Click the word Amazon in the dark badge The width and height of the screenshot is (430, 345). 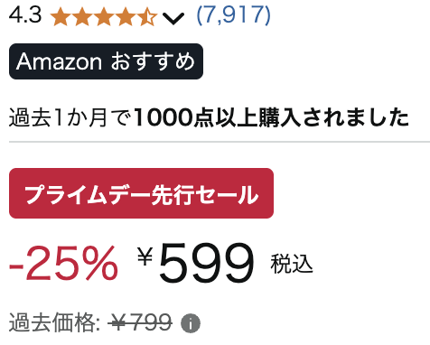click(x=60, y=61)
